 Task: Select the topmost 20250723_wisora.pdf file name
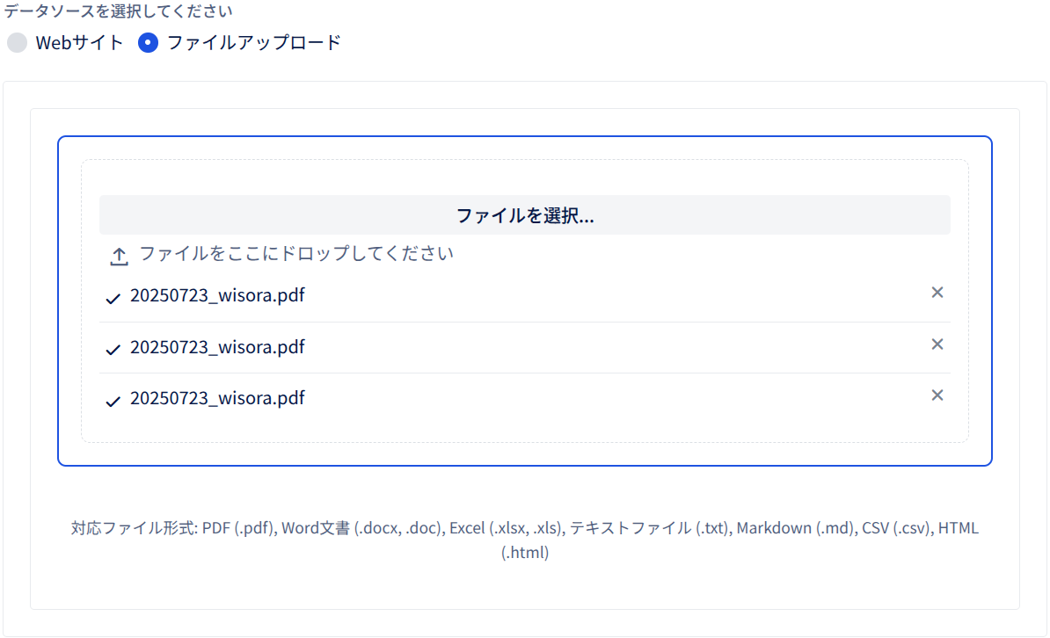pos(217,295)
